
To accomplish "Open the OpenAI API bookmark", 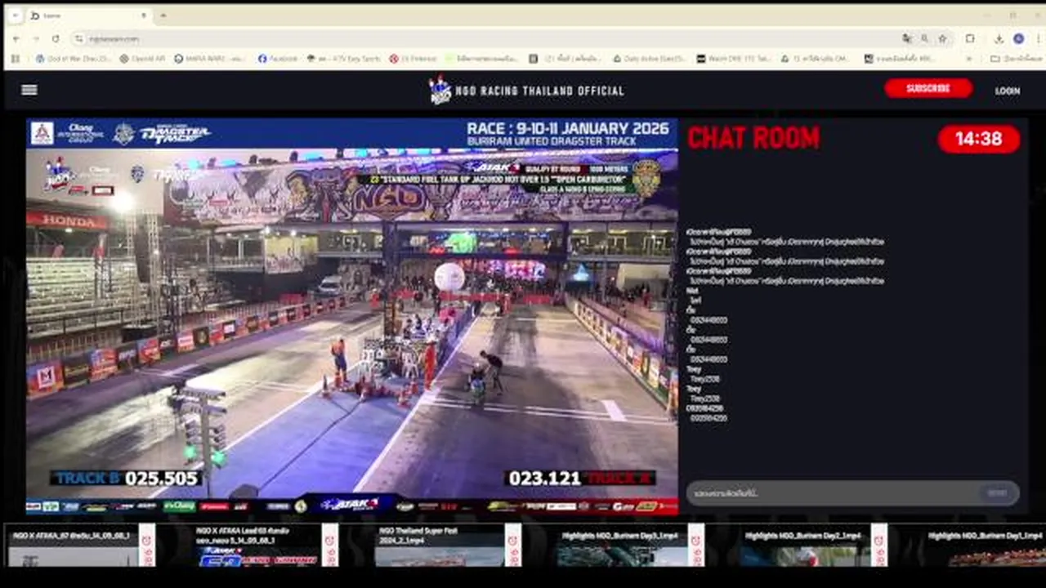I will [142, 59].
